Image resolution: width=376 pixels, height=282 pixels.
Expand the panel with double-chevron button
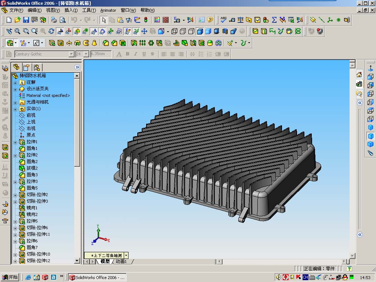(x=77, y=67)
